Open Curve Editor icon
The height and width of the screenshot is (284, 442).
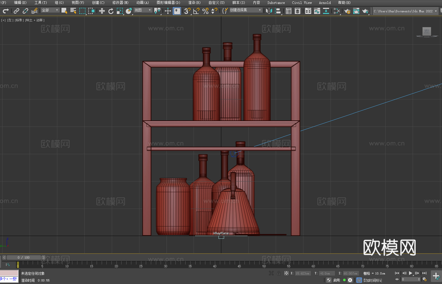pos(317,11)
